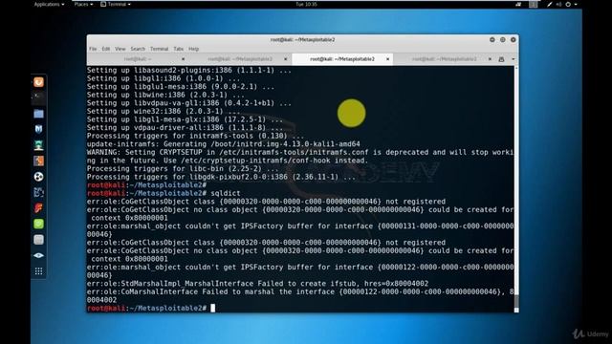Close the Metasploitable2 tab beside the new-tab button
Screen dimensions: 612x344
click(x=490, y=59)
